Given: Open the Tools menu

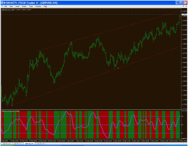Looking at the screenshot, I should pyautogui.click(x=31, y=6).
